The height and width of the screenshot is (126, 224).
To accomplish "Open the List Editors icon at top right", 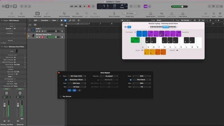I will (209, 6).
